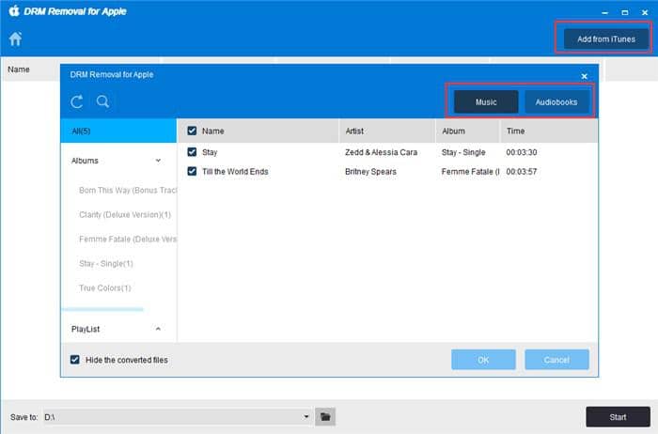Select the All(5) category
Image resolution: width=658 pixels, height=434 pixels.
tap(118, 131)
